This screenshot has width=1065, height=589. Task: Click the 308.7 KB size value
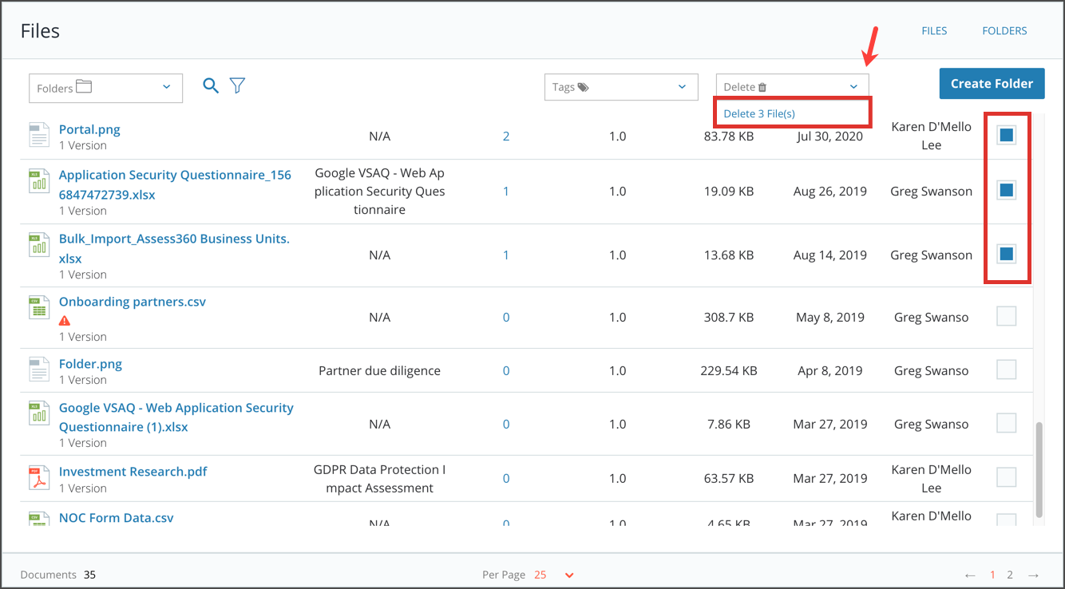pyautogui.click(x=729, y=318)
